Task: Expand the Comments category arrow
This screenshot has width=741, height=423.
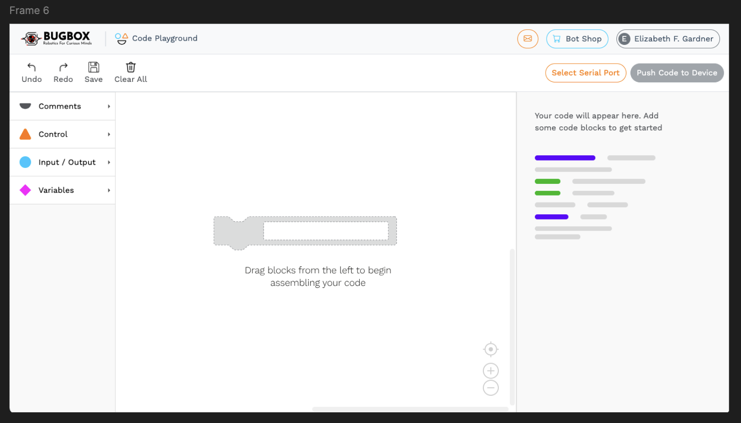Action: pos(109,106)
